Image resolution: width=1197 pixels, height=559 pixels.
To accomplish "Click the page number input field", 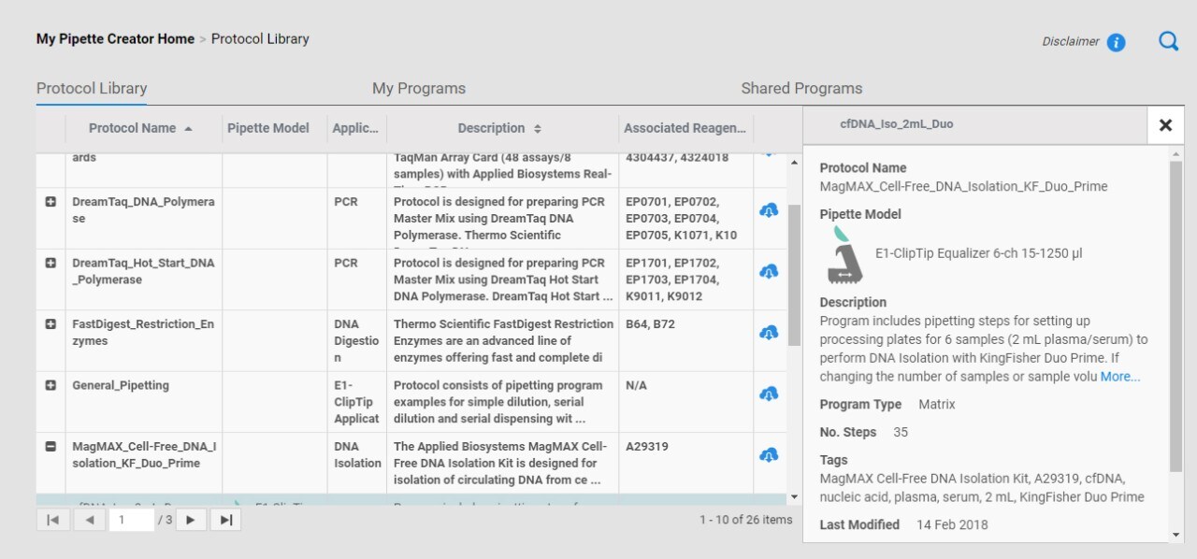I will coord(131,520).
